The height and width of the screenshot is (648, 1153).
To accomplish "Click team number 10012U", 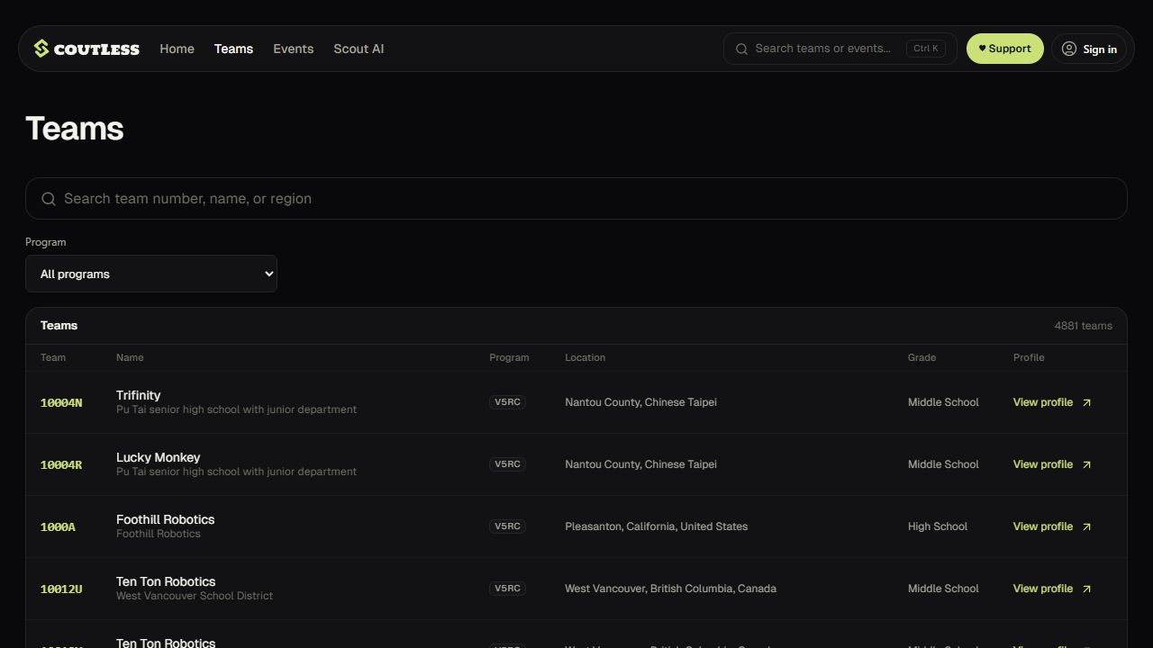I will pyautogui.click(x=61, y=589).
